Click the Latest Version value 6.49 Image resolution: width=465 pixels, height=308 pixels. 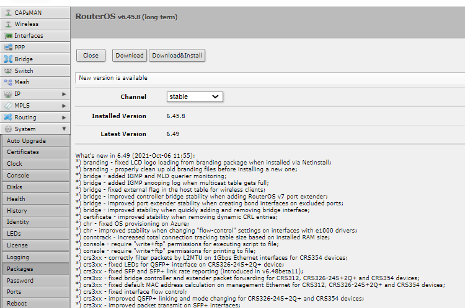172,134
